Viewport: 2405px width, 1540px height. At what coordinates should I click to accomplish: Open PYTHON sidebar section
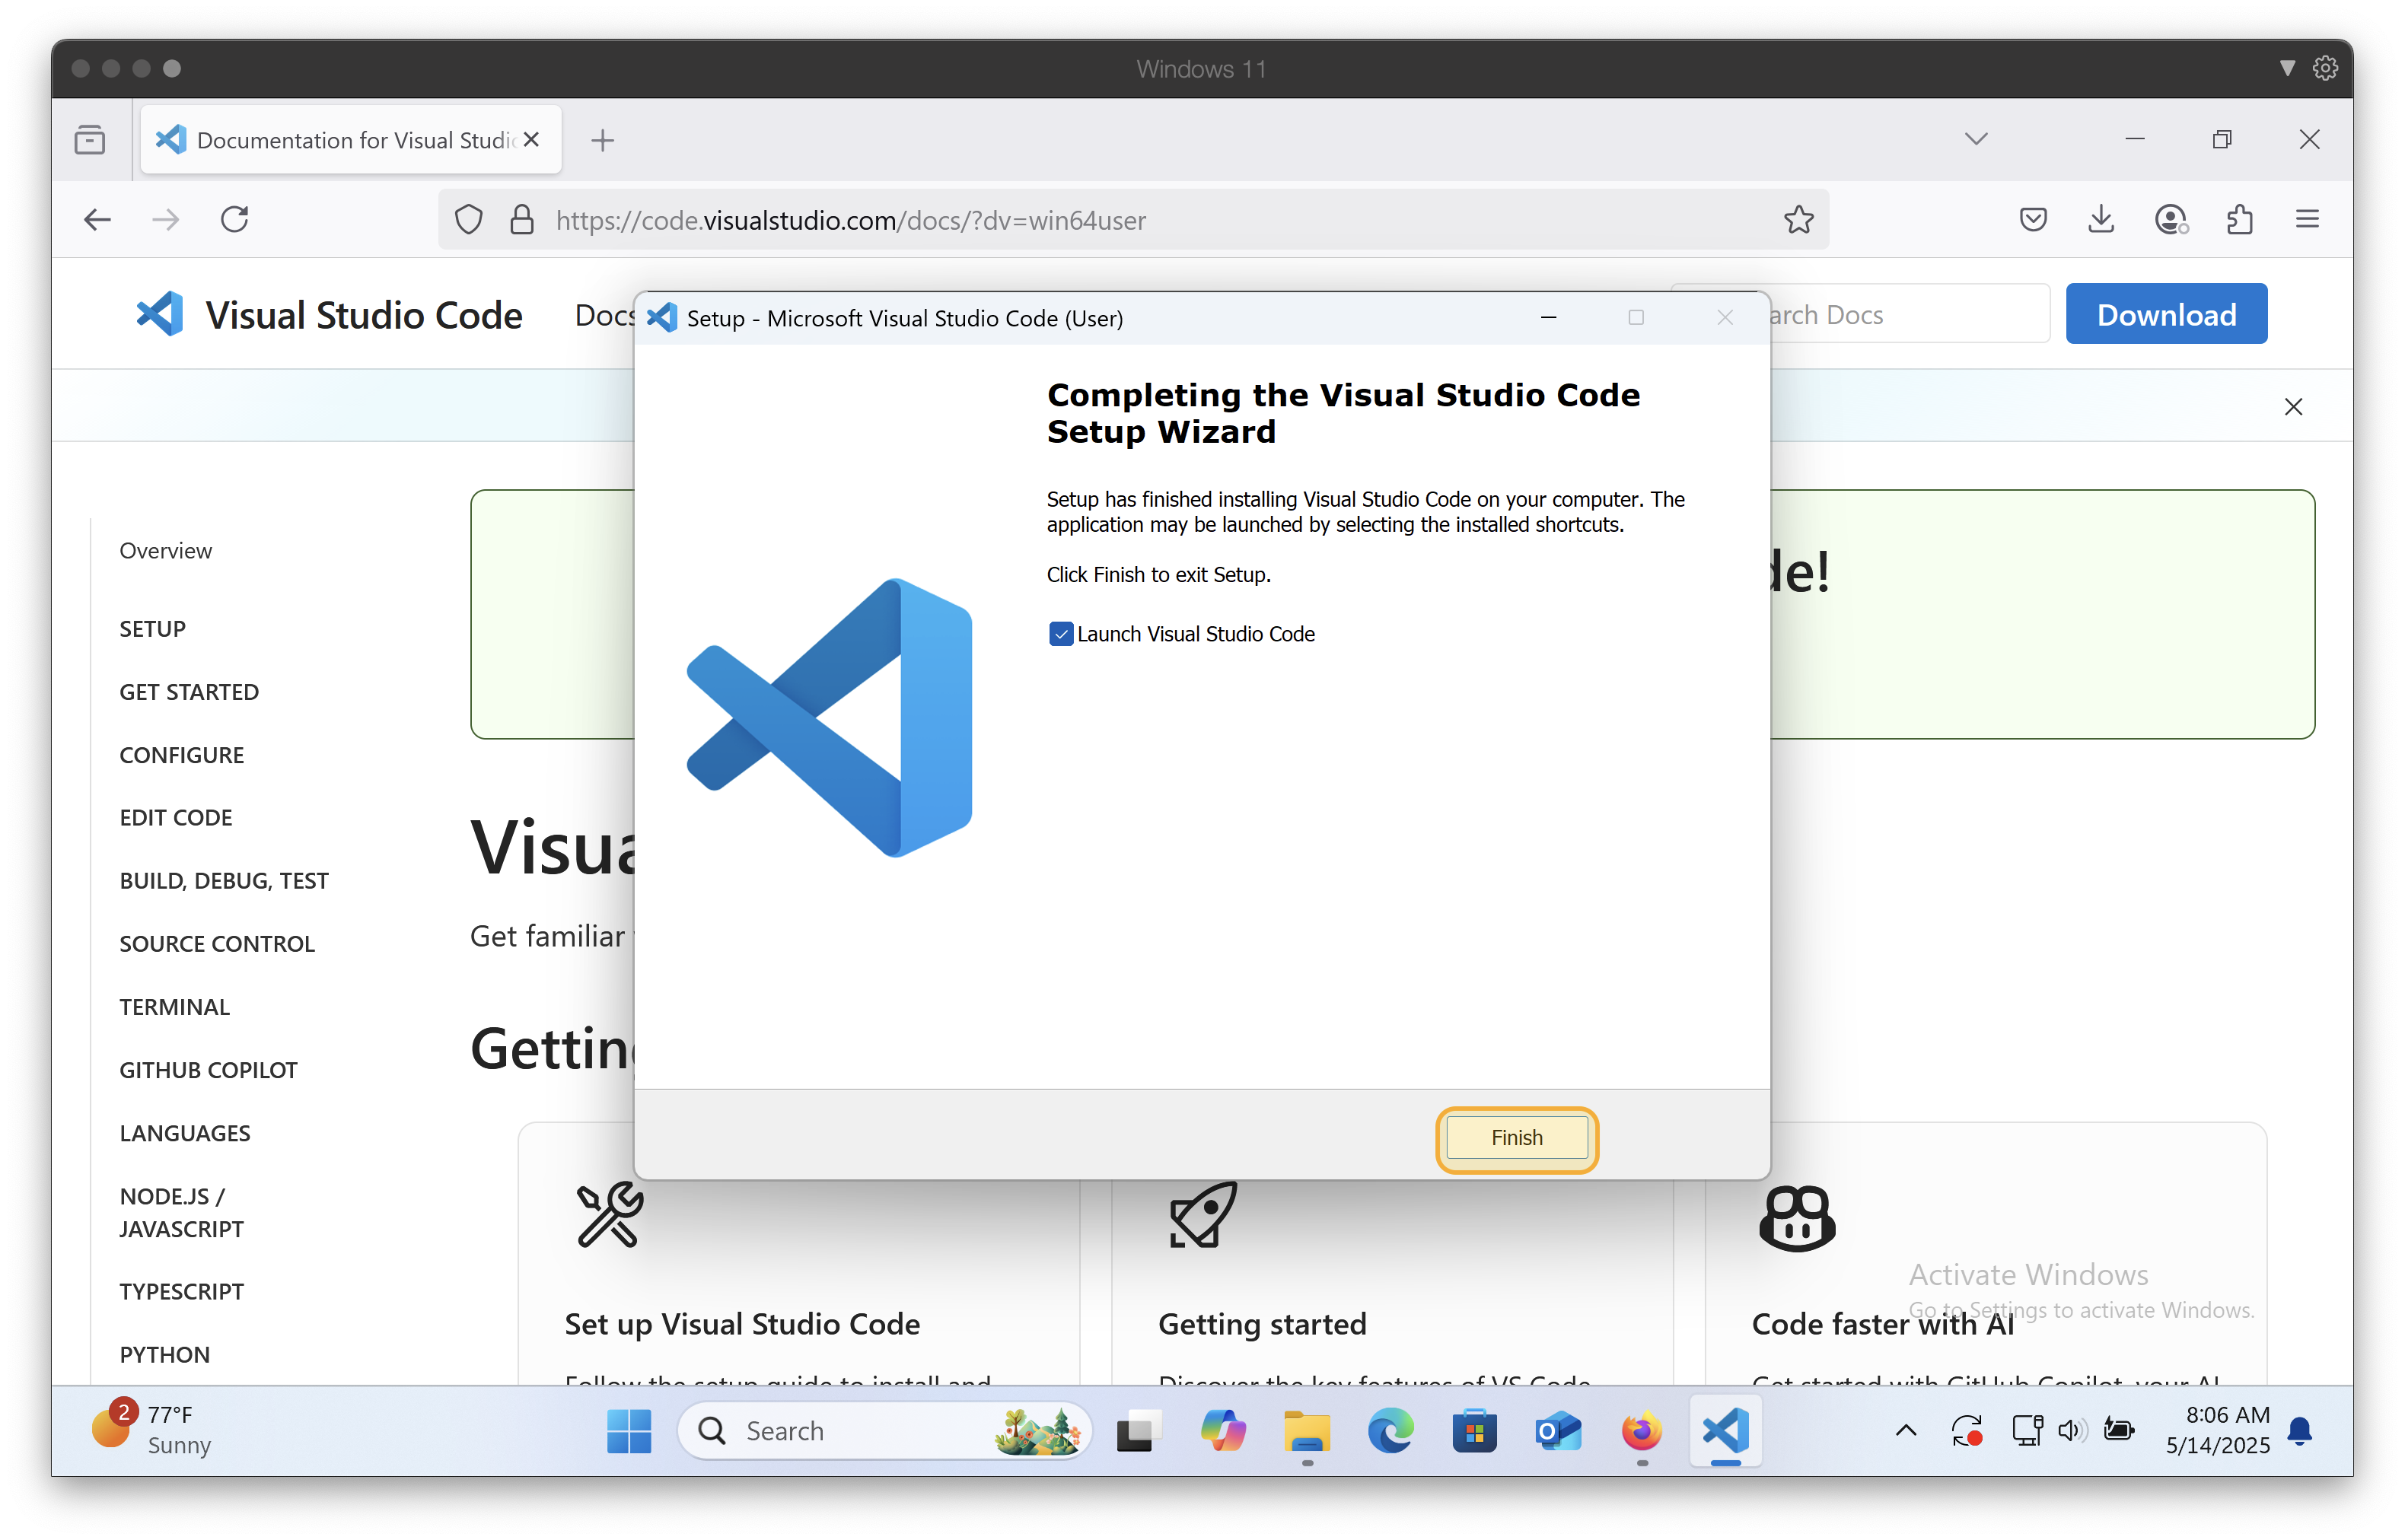165,1354
